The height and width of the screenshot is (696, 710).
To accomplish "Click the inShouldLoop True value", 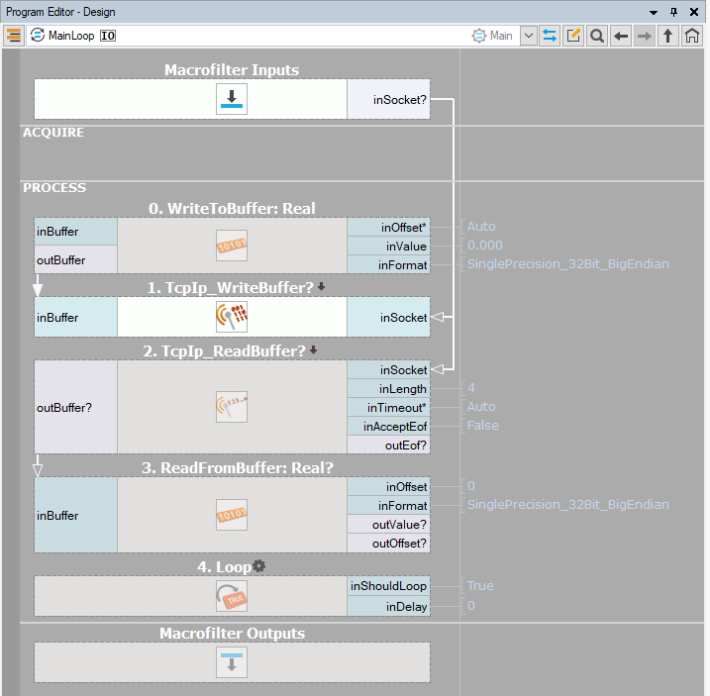I will click(x=480, y=586).
